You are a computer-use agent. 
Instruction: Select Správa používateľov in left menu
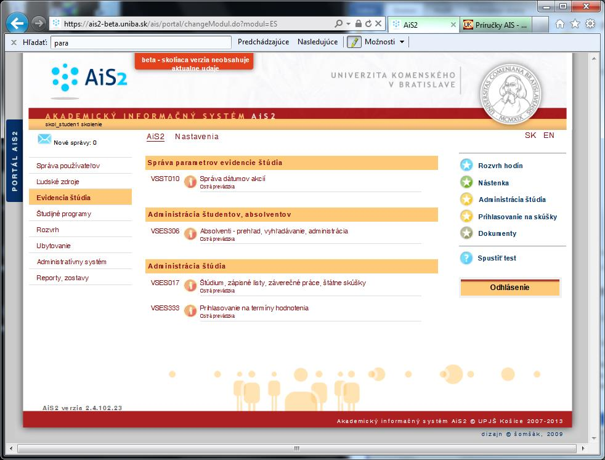[x=80, y=166]
